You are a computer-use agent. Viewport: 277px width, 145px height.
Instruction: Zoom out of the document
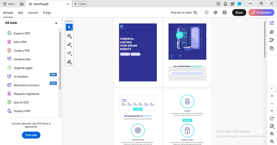272,141
